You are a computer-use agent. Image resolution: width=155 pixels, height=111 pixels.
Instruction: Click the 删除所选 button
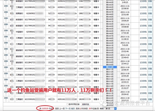(x=86, y=104)
